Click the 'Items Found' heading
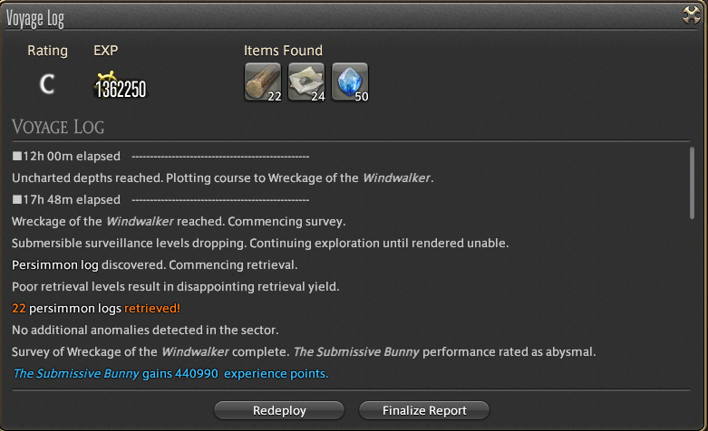708x431 pixels. (283, 51)
